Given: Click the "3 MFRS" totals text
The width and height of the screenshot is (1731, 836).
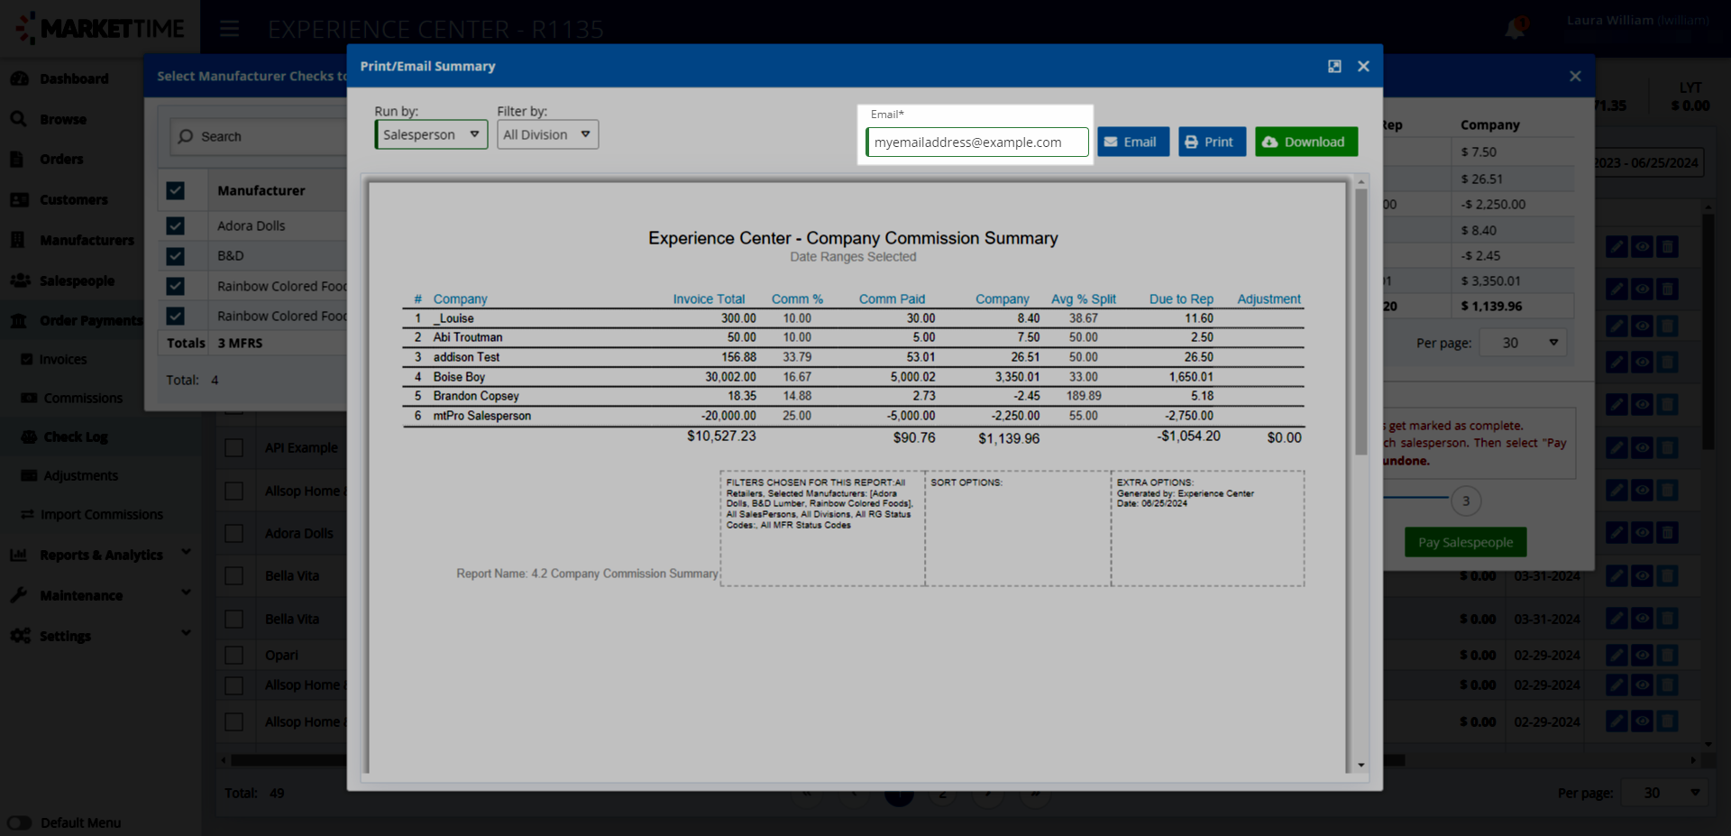Looking at the screenshot, I should pyautogui.click(x=240, y=343).
